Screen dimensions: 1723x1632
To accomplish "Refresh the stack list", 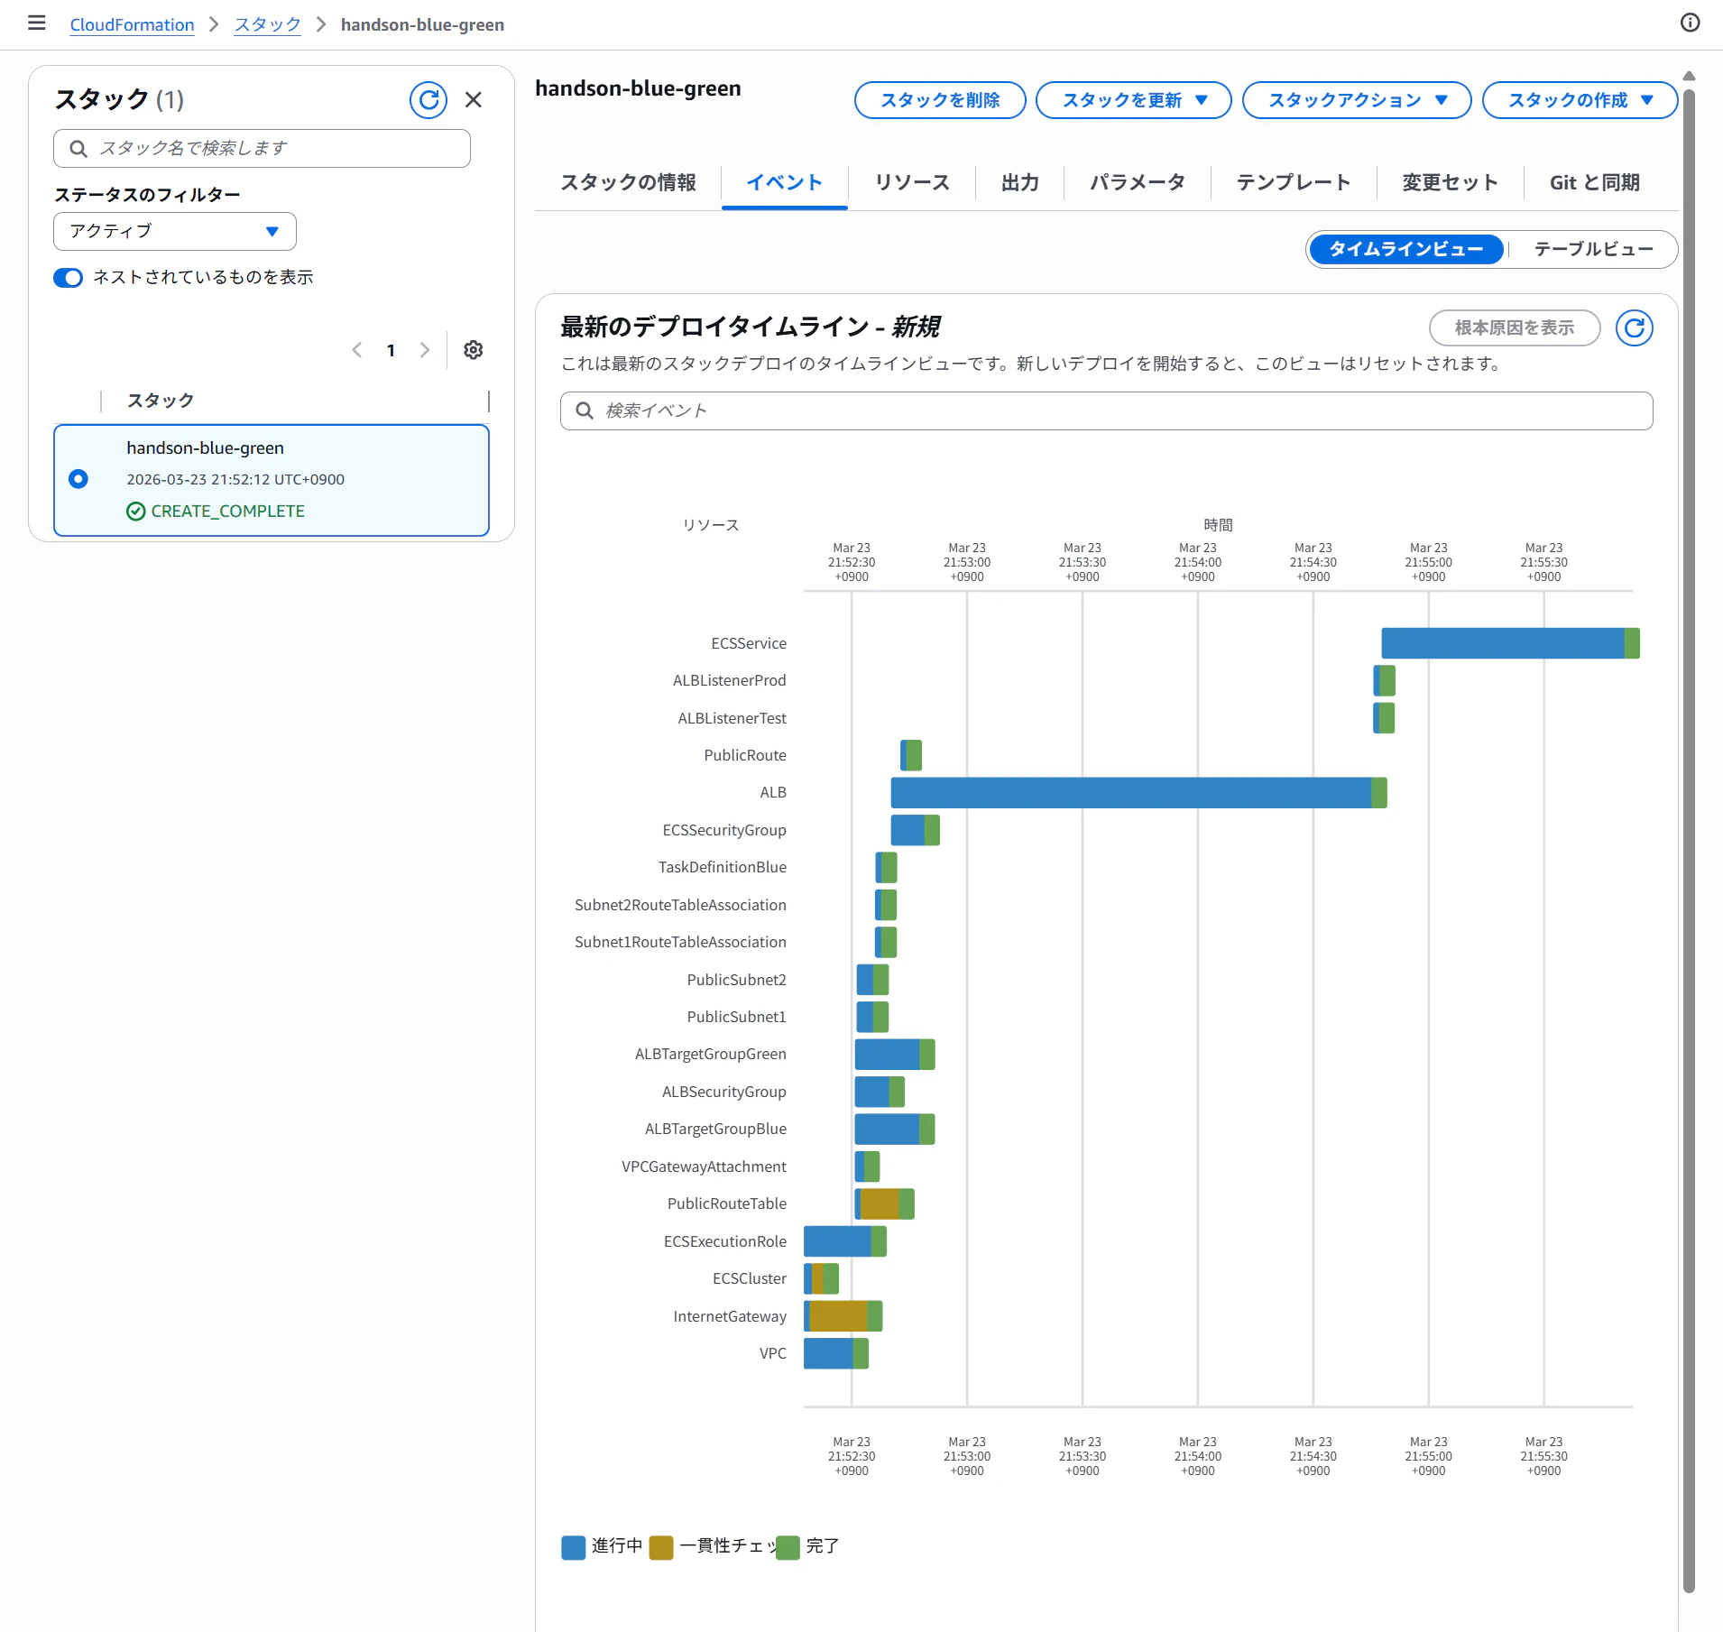I will click(428, 99).
